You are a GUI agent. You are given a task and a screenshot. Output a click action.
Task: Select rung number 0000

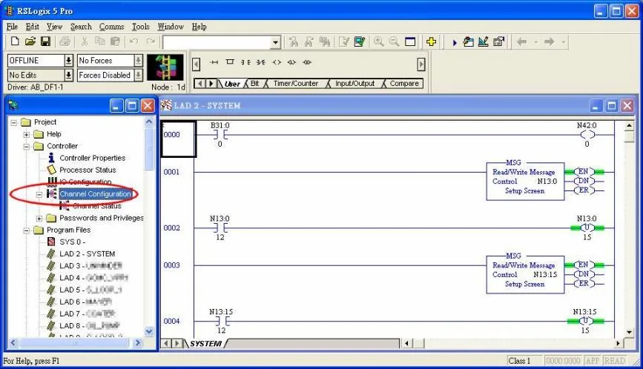pyautogui.click(x=171, y=135)
